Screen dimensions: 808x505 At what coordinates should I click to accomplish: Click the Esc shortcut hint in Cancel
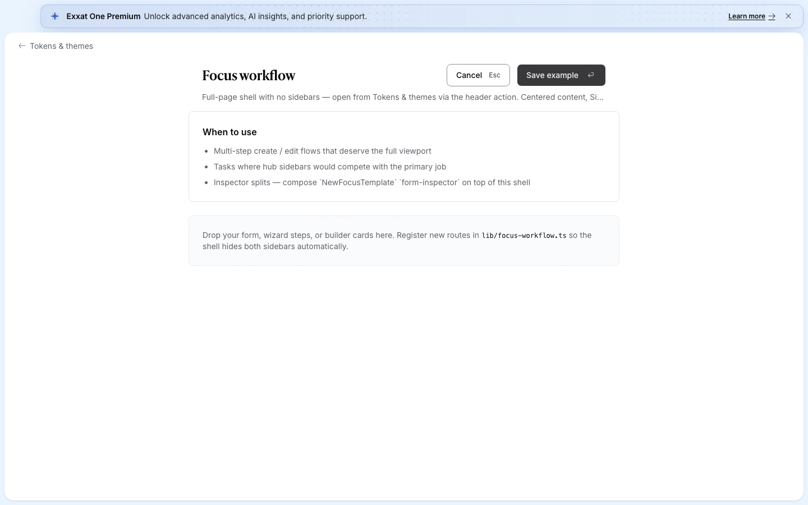[494, 75]
